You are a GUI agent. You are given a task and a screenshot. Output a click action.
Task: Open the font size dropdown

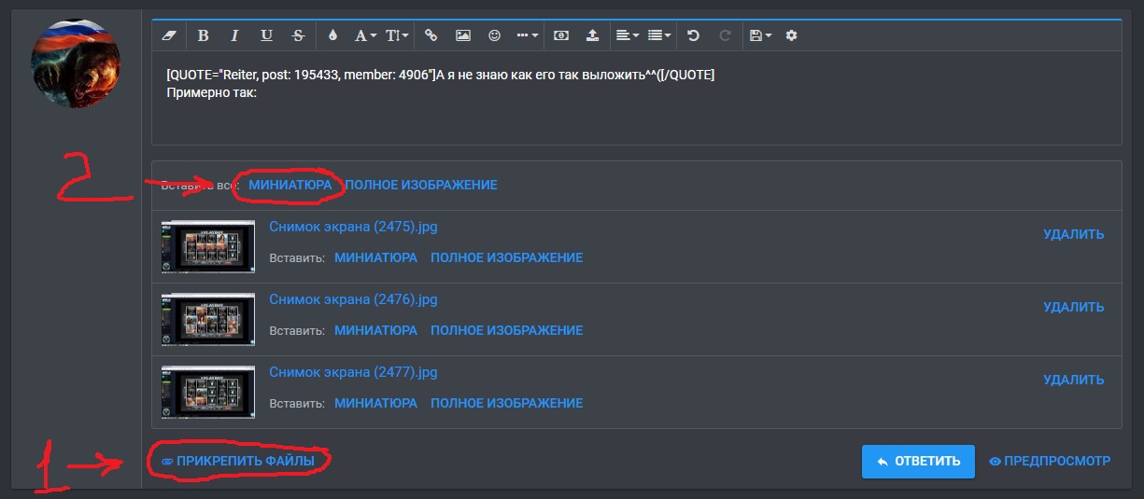tap(398, 35)
